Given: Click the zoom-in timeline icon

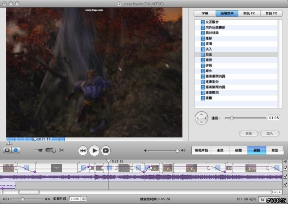Looking at the screenshot, I should tap(48, 199).
